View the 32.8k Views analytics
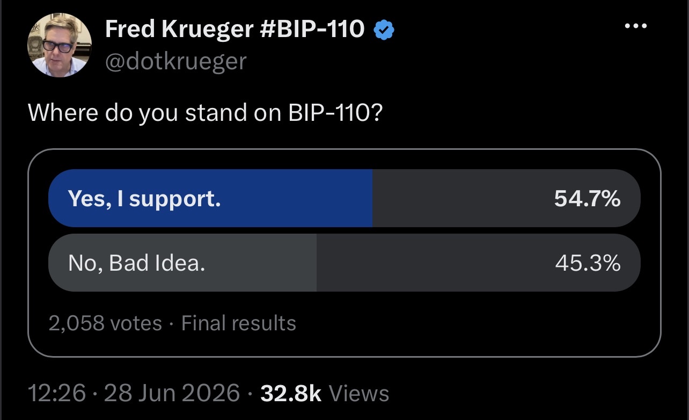The image size is (689, 420). 325,393
